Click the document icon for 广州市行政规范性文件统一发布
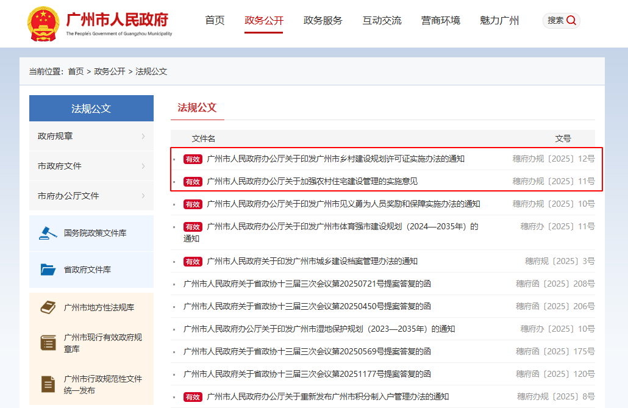The width and height of the screenshot is (628, 408). (48, 384)
